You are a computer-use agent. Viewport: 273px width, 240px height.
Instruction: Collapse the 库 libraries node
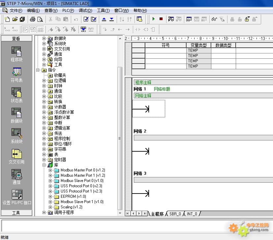coord(44,165)
